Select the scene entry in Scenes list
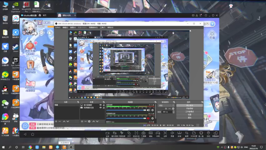266x150 pixels. pyautogui.click(x=67, y=105)
